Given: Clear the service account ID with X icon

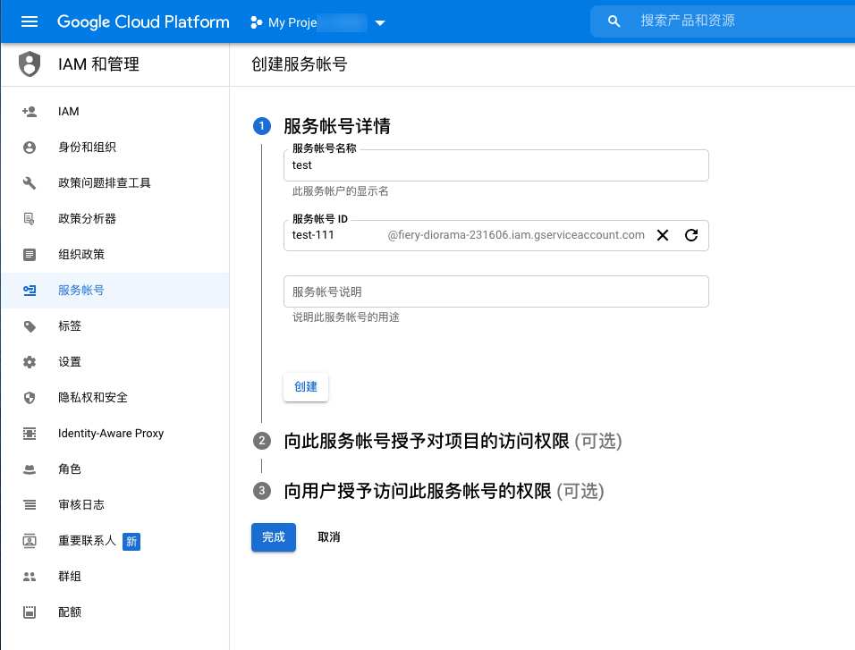Looking at the screenshot, I should (663, 235).
